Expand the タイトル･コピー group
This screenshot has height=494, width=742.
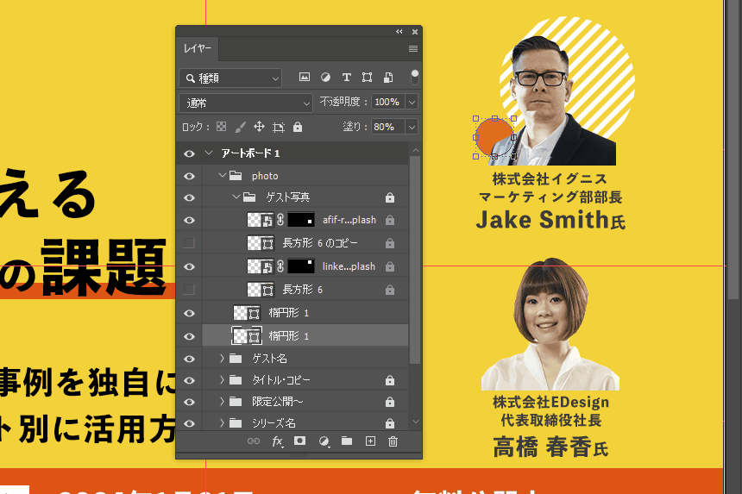point(222,379)
